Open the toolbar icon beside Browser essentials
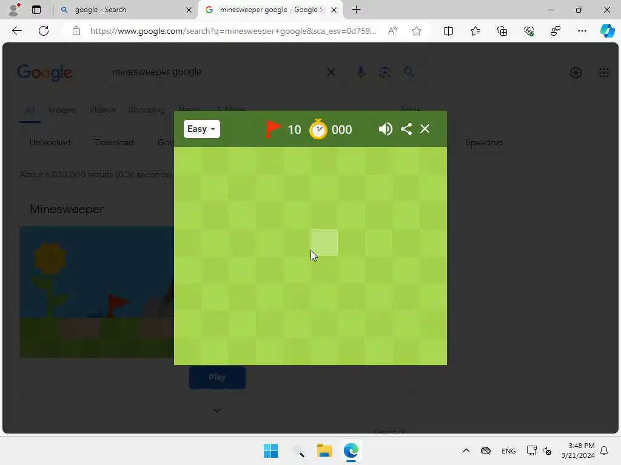Image resolution: width=621 pixels, height=465 pixels. pyautogui.click(x=556, y=31)
